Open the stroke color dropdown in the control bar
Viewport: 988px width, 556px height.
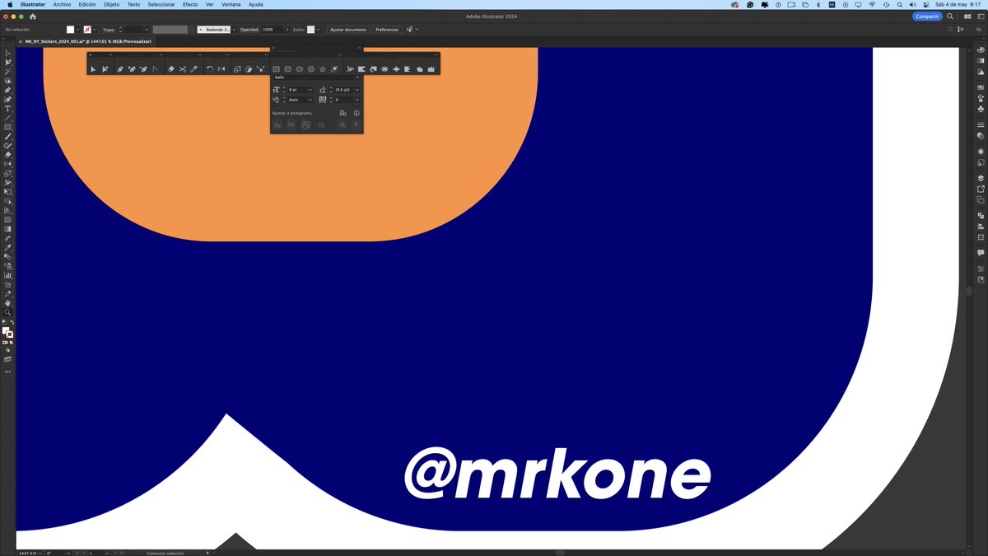[95, 30]
